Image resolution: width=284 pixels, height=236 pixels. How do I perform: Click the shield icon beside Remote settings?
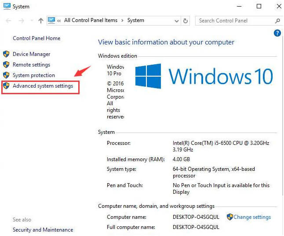(x=6, y=65)
